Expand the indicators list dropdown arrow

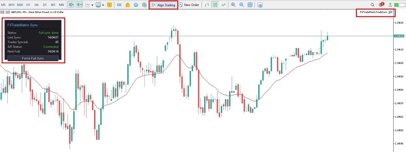pos(92,5)
